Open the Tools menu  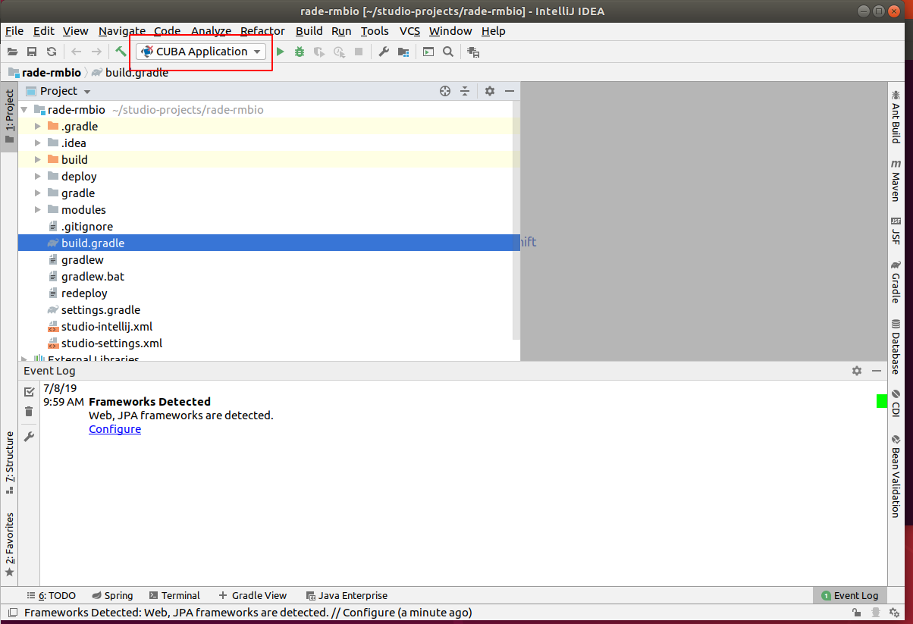pyautogui.click(x=375, y=31)
